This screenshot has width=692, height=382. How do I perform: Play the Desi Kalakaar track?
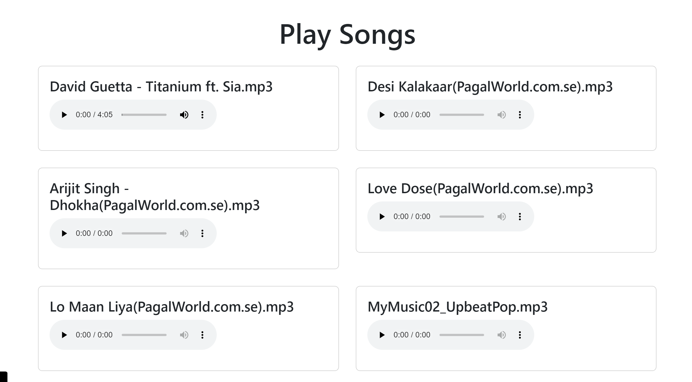point(382,115)
